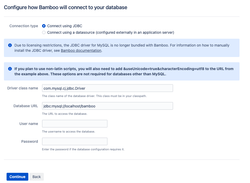
Task: Click the User name label
Action: pyautogui.click(x=29, y=124)
